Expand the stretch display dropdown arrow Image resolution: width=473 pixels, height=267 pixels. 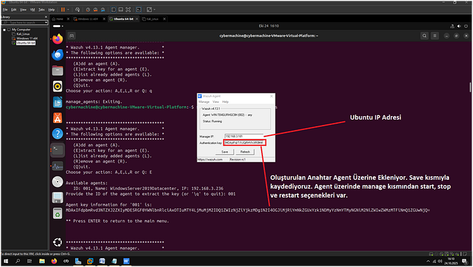[x=154, y=9]
